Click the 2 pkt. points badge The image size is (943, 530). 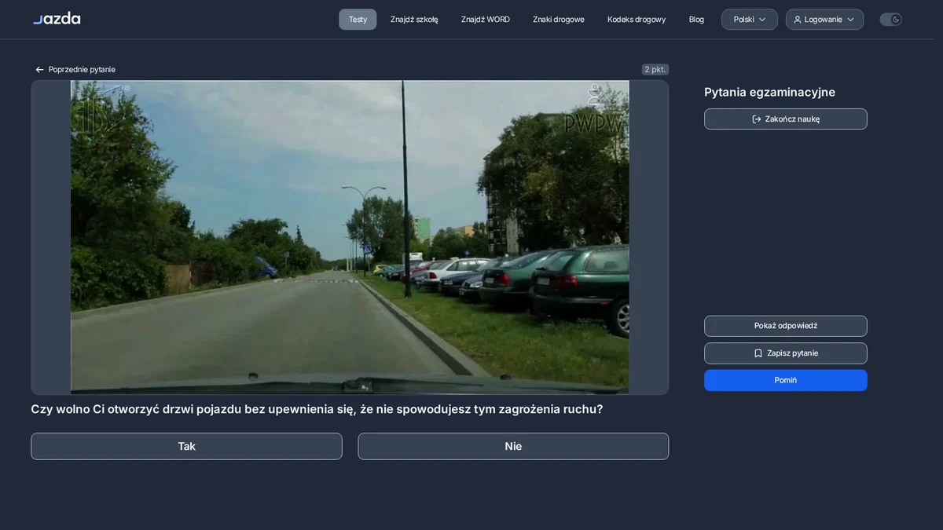click(655, 70)
